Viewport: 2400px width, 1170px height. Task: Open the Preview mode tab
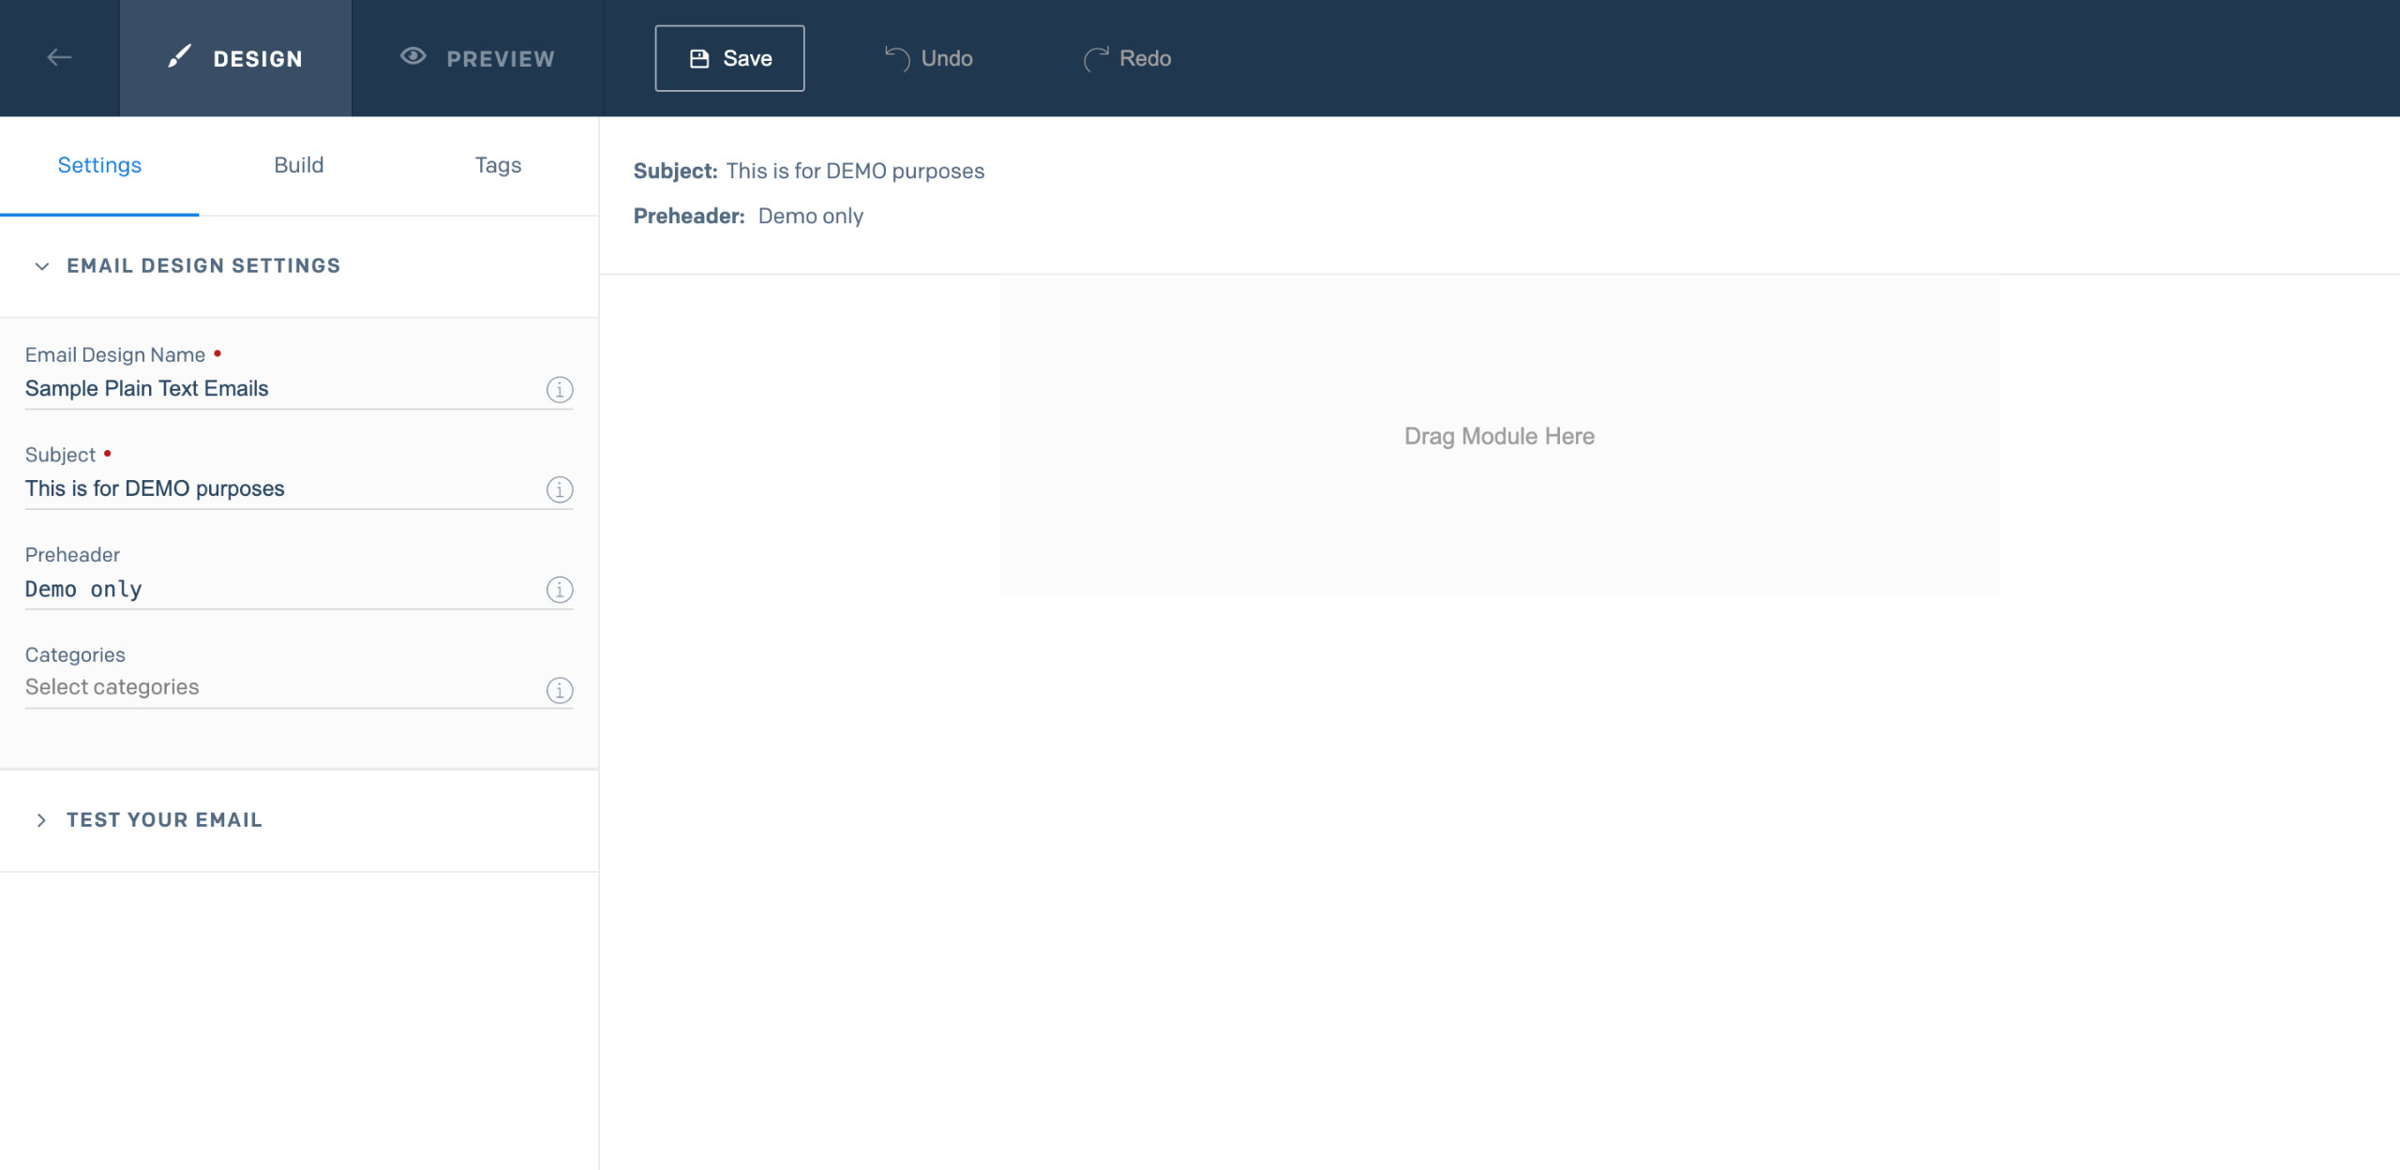(478, 58)
